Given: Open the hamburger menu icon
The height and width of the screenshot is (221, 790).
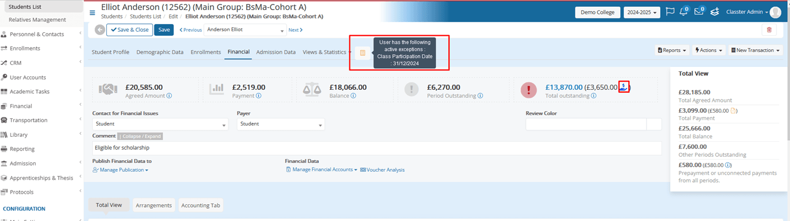Looking at the screenshot, I should coord(92,12).
